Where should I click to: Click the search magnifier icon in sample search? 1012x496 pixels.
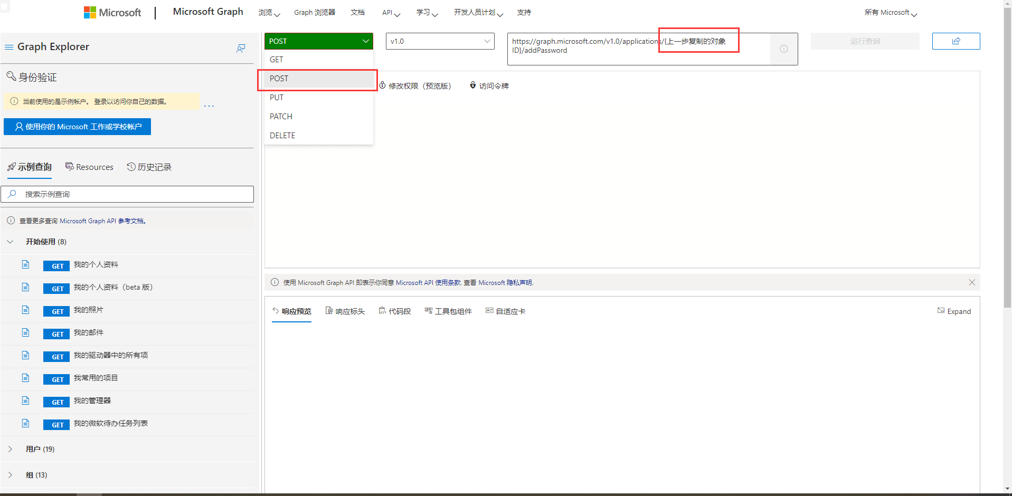12,194
